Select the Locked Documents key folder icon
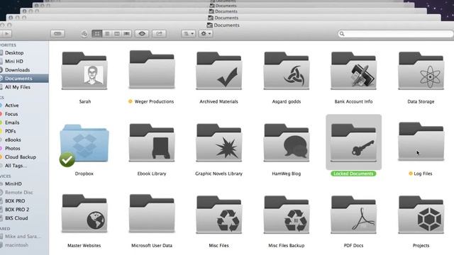 pos(353,142)
